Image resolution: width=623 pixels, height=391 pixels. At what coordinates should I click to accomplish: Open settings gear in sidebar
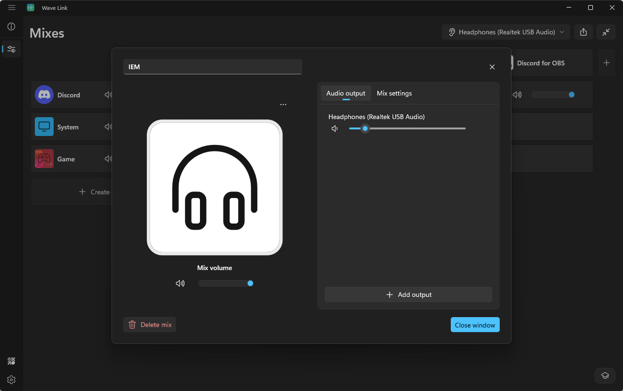coord(12,380)
